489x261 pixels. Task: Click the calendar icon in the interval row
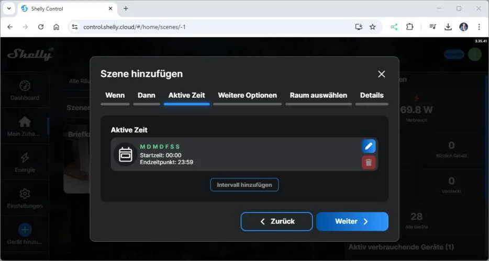[126, 155]
